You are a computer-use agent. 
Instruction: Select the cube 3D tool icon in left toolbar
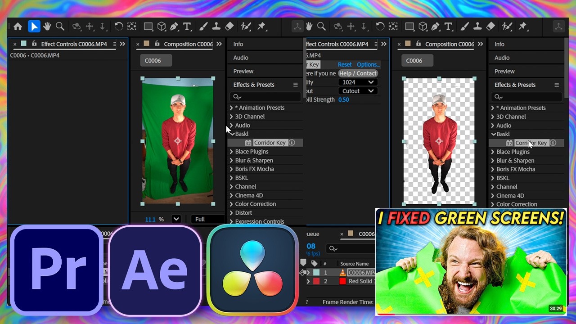162,27
